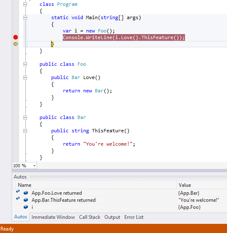Collapse the ThisFeature method outline region
The width and height of the screenshot is (227, 233).
click(x=25, y=131)
